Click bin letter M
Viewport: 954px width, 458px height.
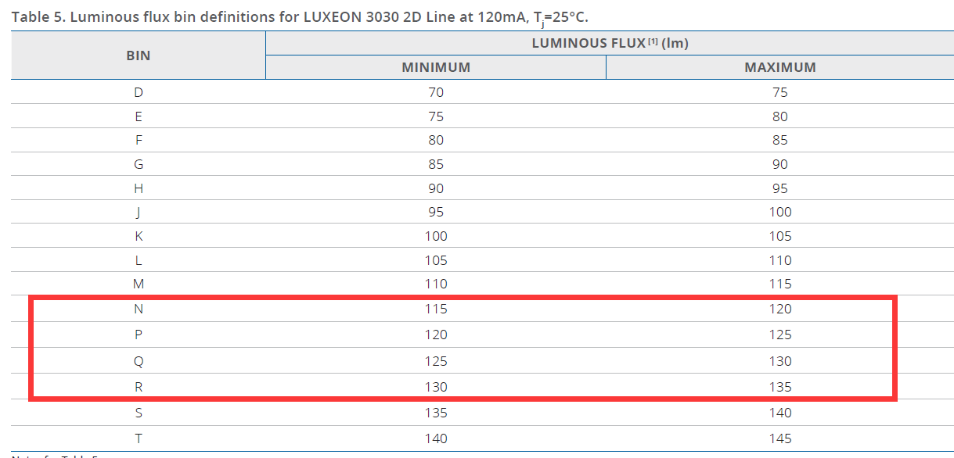click(139, 284)
